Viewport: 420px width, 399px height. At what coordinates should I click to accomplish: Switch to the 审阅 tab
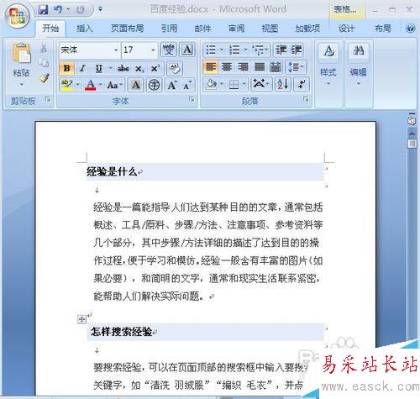[x=236, y=29]
